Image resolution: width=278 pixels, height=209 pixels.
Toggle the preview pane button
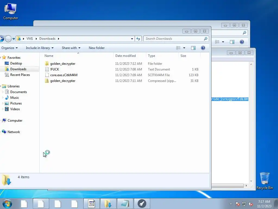click(193, 48)
